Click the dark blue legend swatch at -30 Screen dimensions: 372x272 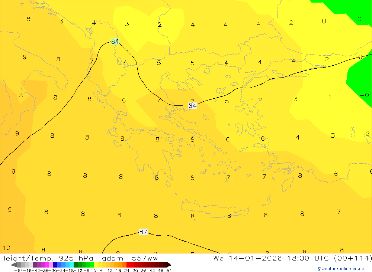55,265
